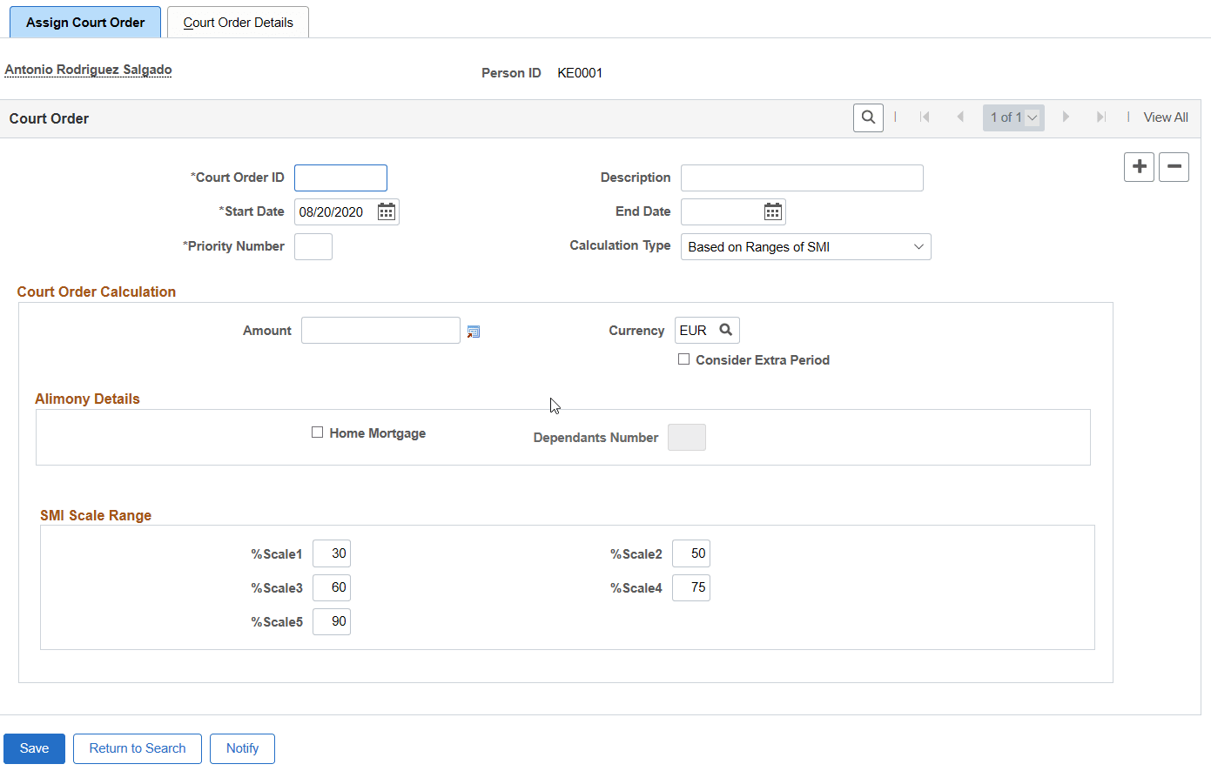Open the calculator next to Amount
Image resolution: width=1211 pixels, height=771 pixels.
[473, 331]
